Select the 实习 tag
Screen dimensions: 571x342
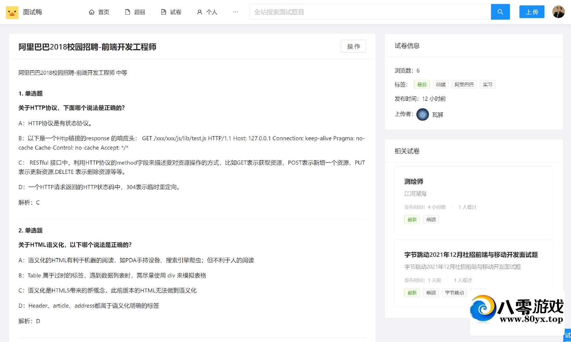487,85
